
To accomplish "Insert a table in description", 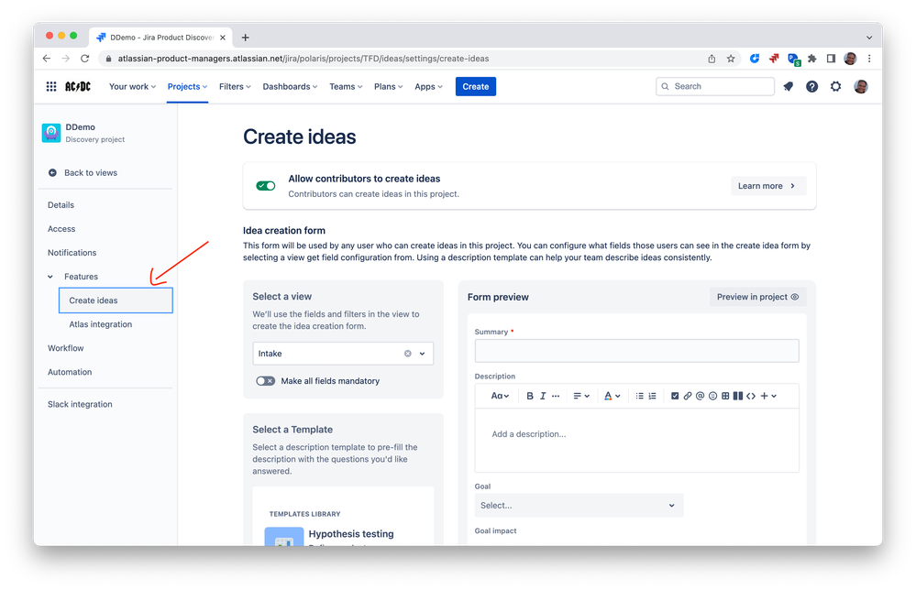I will 725,396.
